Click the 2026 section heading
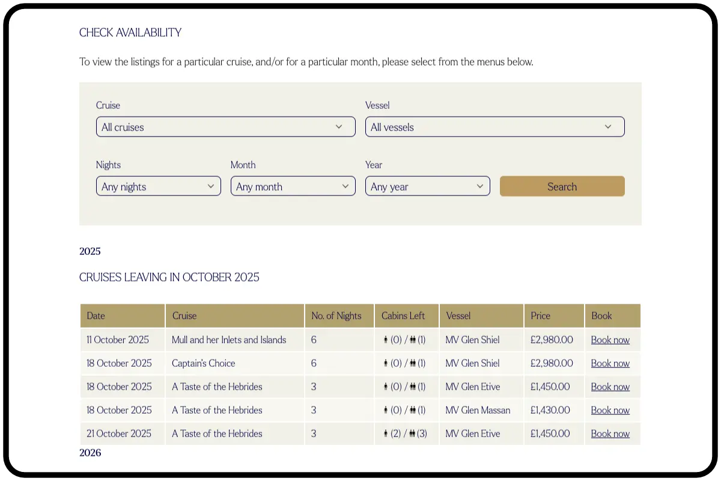Screen dimensions: 721x481 click(x=90, y=453)
